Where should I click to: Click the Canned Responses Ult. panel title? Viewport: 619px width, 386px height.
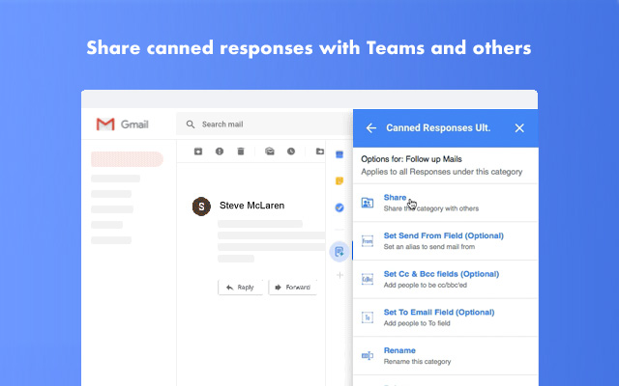coord(438,128)
